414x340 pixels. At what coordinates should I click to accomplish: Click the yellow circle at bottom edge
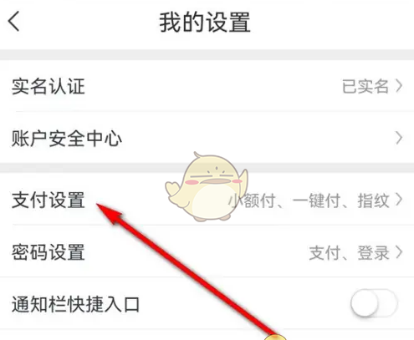(x=275, y=337)
